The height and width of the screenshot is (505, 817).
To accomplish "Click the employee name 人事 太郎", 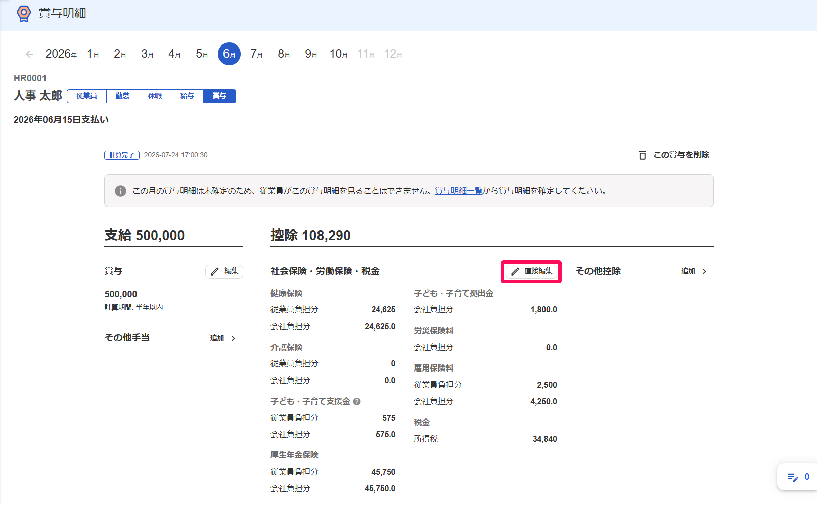I will tap(38, 96).
